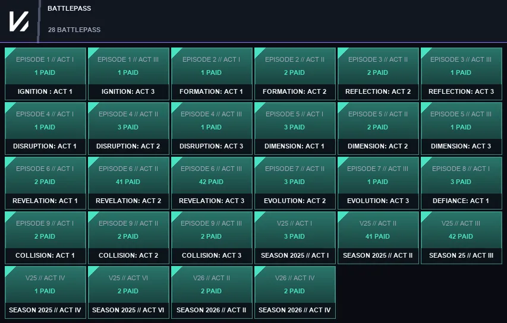Open the Evolution: Act 3 card
Image resolution: width=507 pixels, height=323 pixels.
(x=378, y=183)
